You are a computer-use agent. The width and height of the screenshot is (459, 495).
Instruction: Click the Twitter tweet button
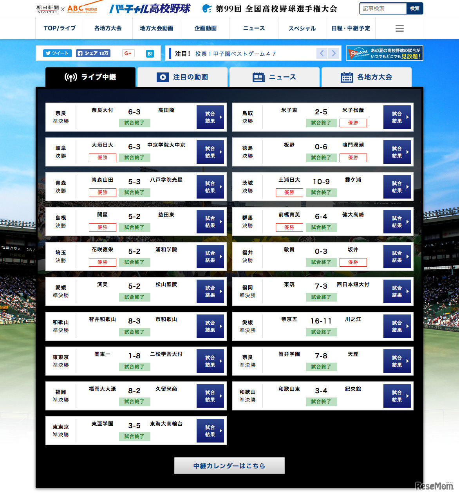[x=58, y=53]
